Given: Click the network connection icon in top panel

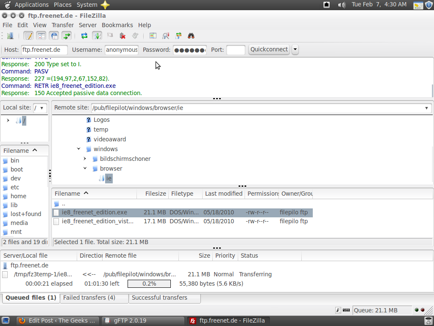Looking at the screenshot, I should coord(327,5).
